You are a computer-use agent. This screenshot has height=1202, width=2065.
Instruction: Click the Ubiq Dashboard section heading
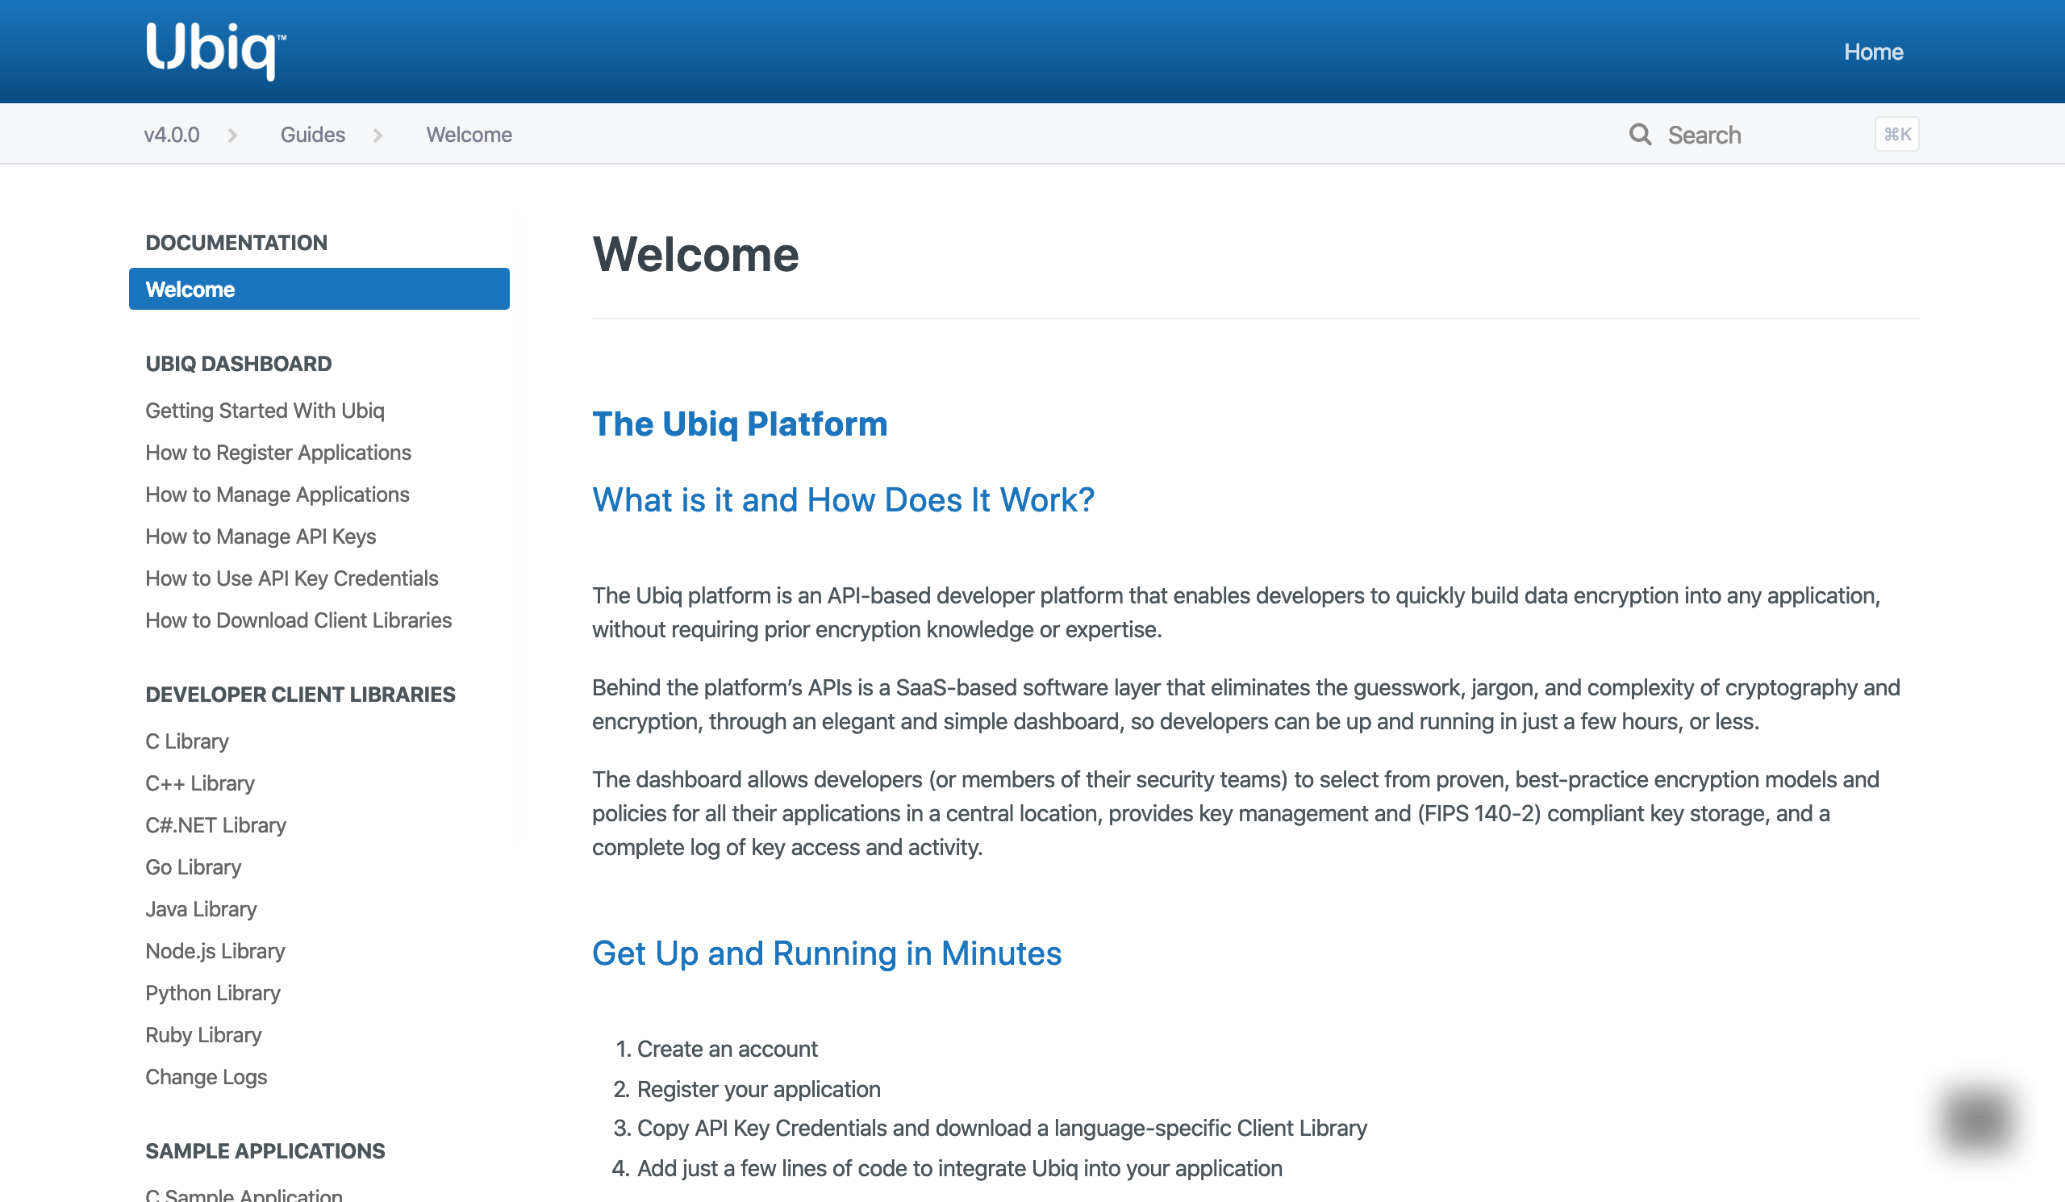pos(239,364)
